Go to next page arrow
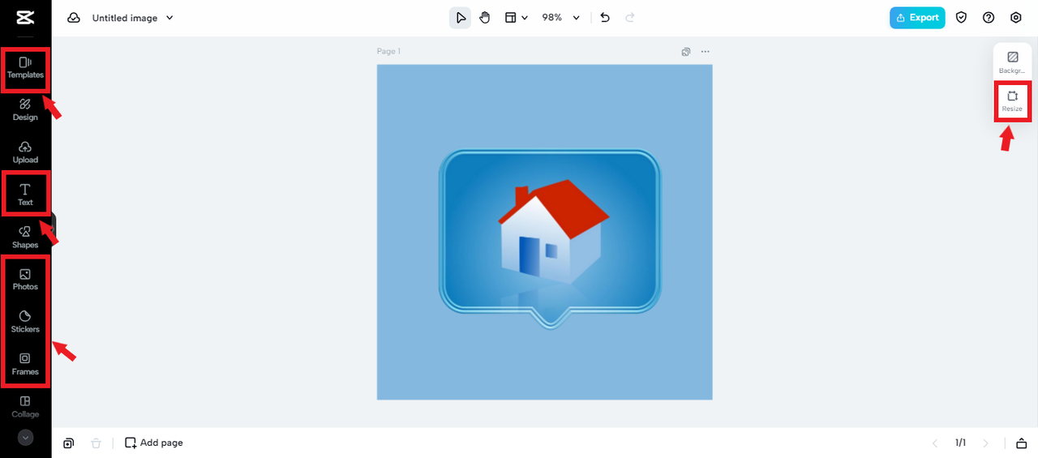This screenshot has height=458, width=1038. point(986,443)
